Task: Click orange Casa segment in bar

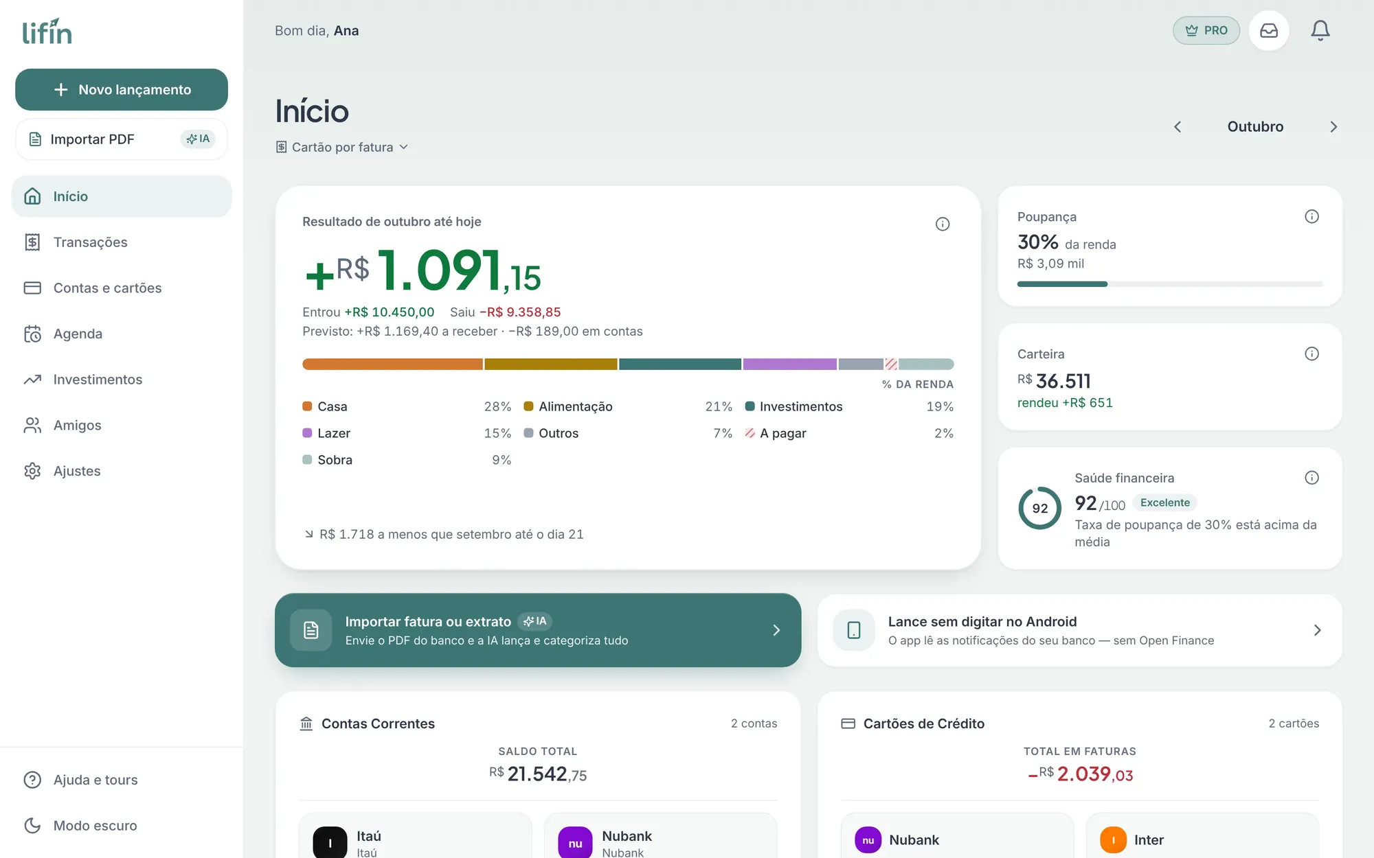Action: [392, 364]
